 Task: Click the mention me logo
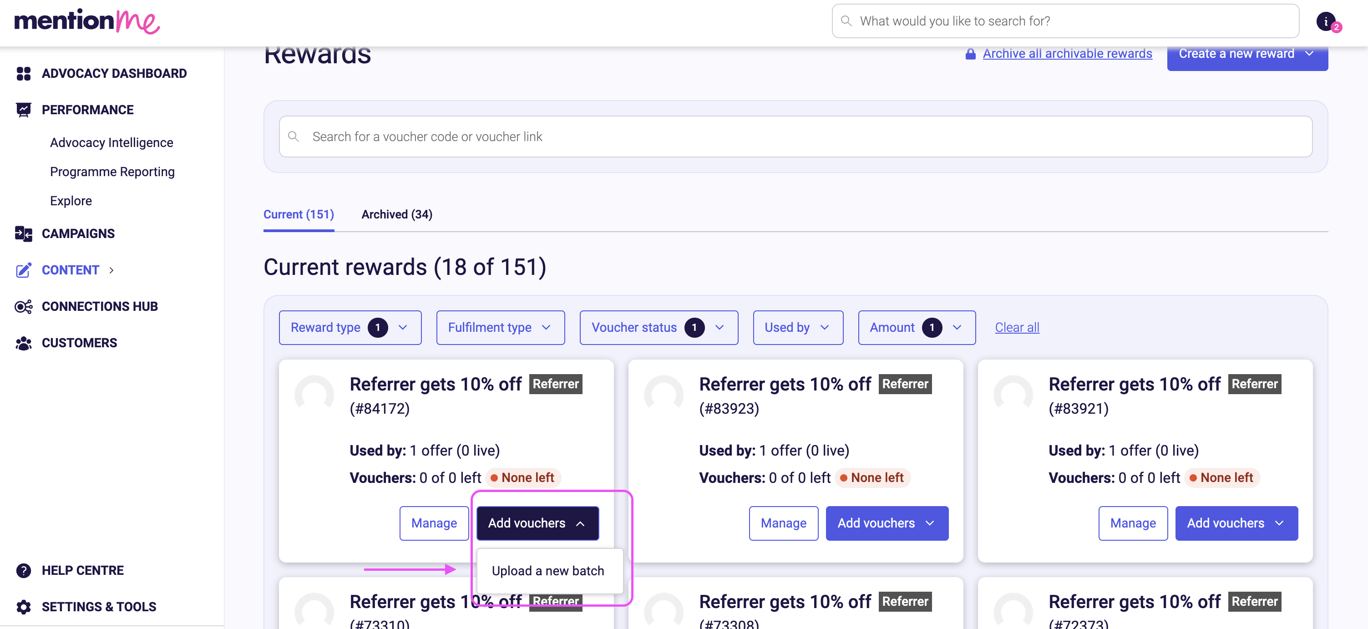[x=86, y=21]
